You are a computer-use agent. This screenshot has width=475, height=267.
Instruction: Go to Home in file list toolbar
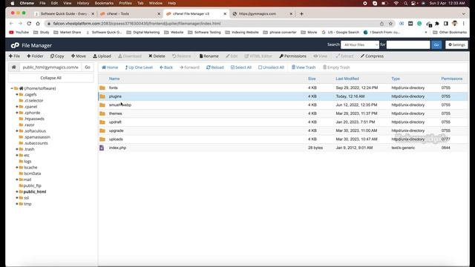[110, 67]
